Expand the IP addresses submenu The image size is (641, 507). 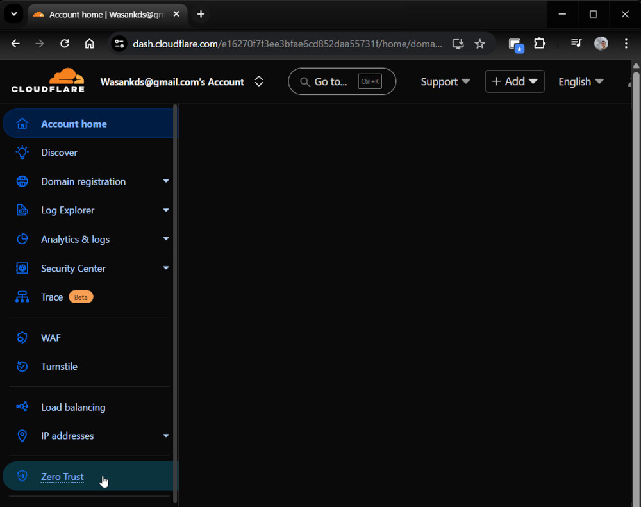[165, 436]
